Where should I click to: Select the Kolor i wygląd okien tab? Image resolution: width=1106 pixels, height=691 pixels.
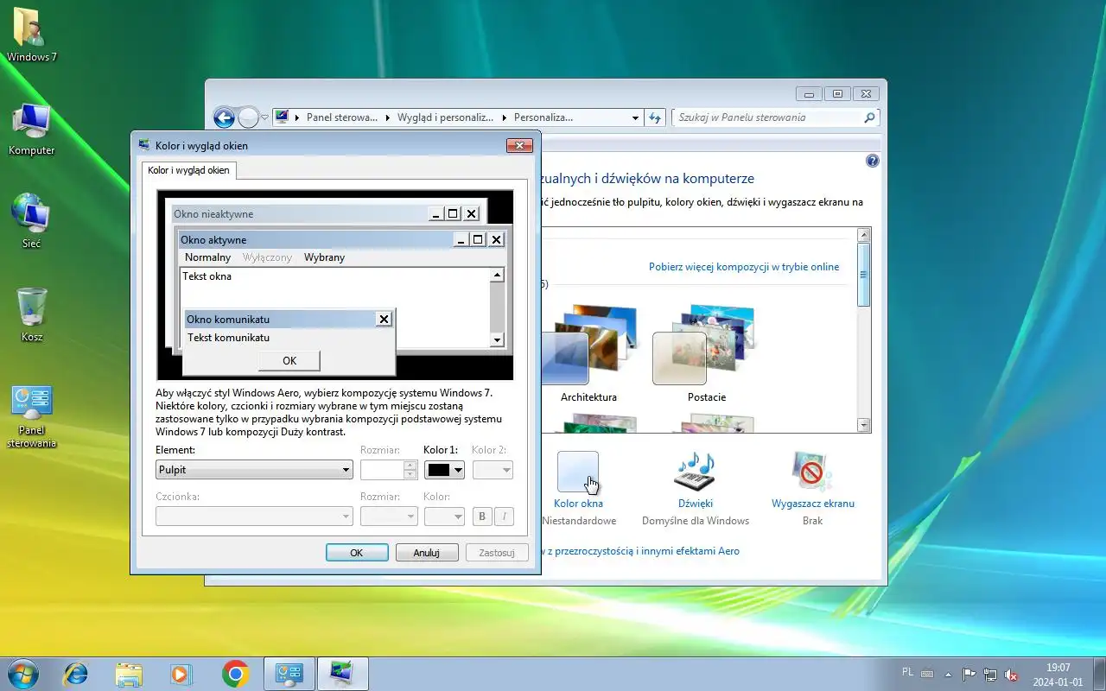(189, 170)
